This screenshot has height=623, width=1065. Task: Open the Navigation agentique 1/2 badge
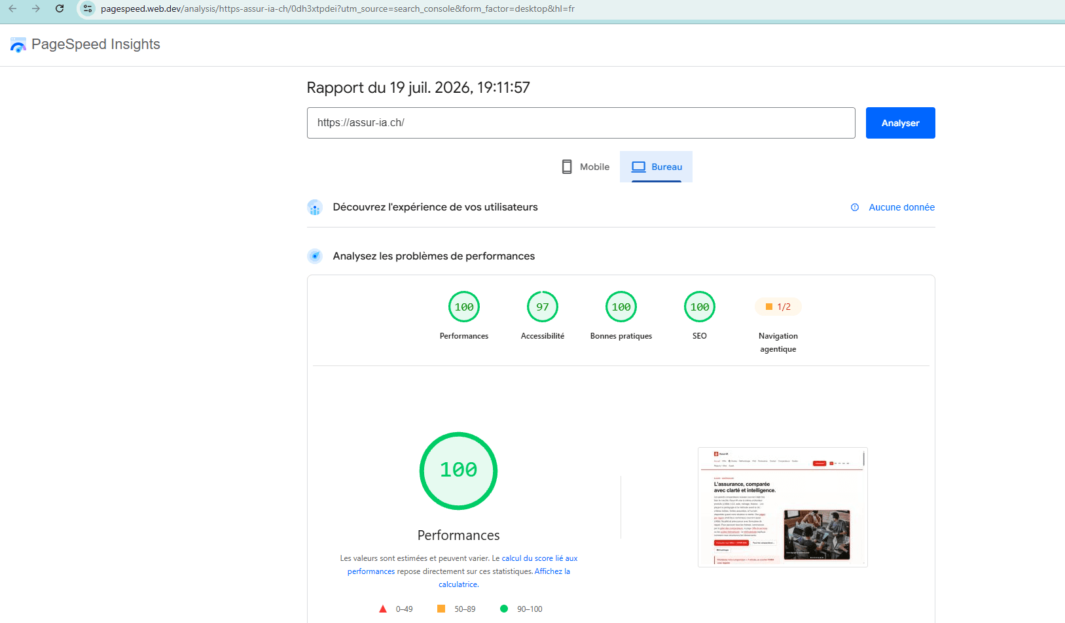778,307
